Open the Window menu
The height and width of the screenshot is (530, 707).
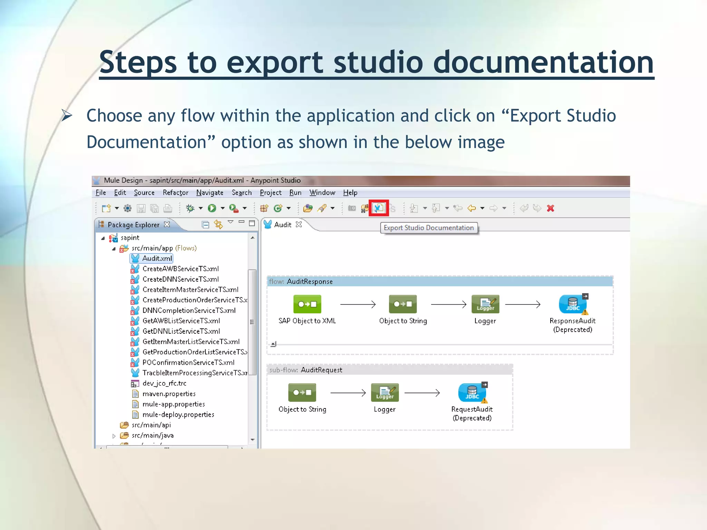tap(322, 193)
